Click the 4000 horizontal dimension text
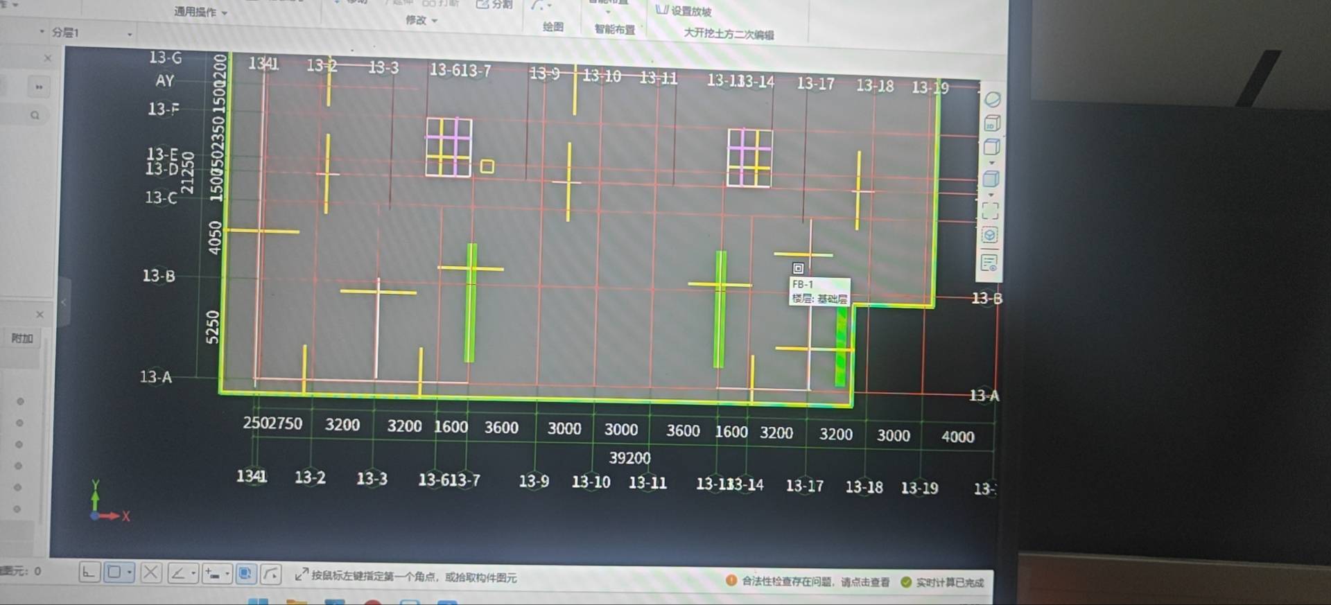The image size is (1331, 605). pos(957,437)
